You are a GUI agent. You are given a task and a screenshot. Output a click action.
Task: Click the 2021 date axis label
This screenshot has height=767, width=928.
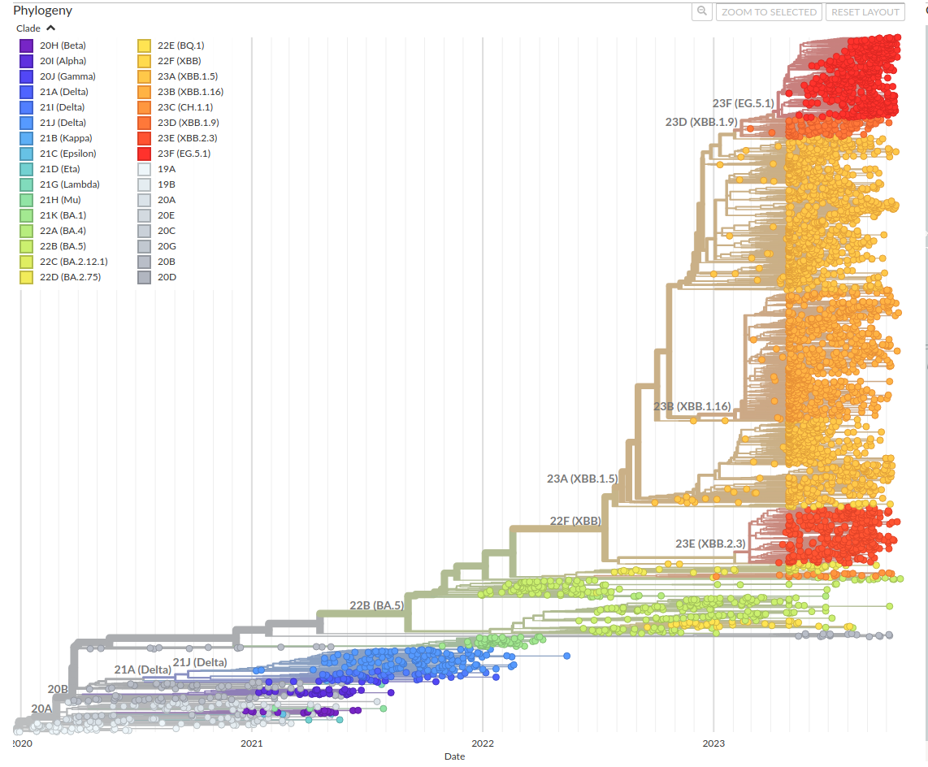(x=252, y=743)
